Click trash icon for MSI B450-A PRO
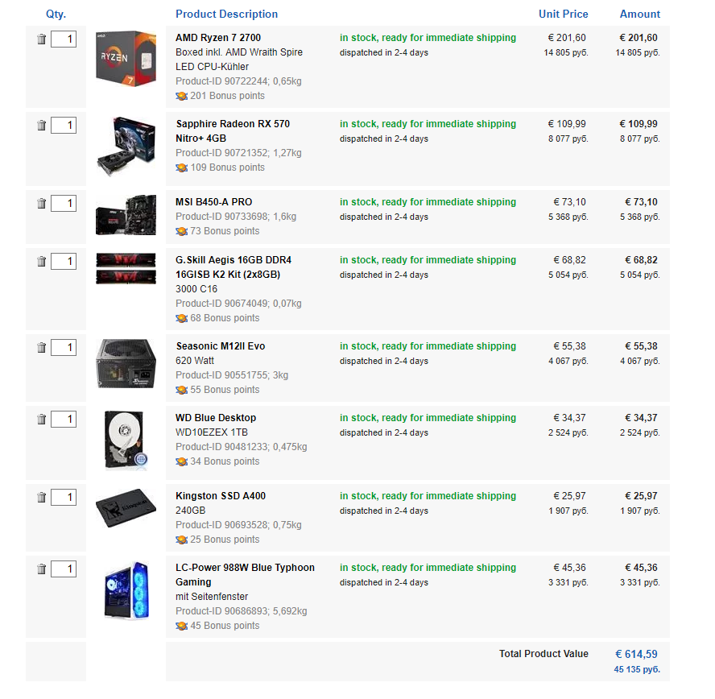Screen dimensions: 715x699 (x=42, y=204)
